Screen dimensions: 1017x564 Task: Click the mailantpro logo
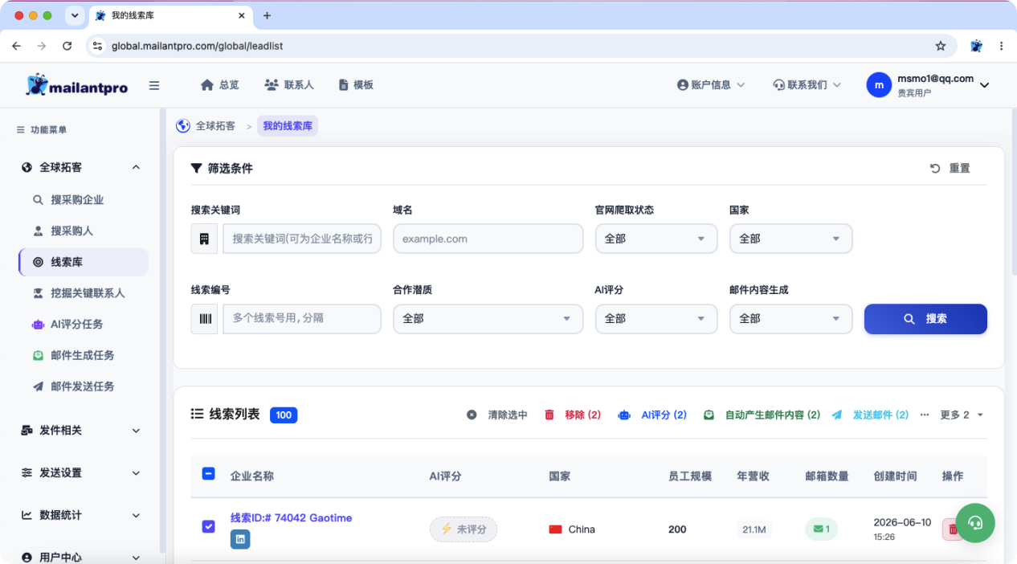point(76,85)
